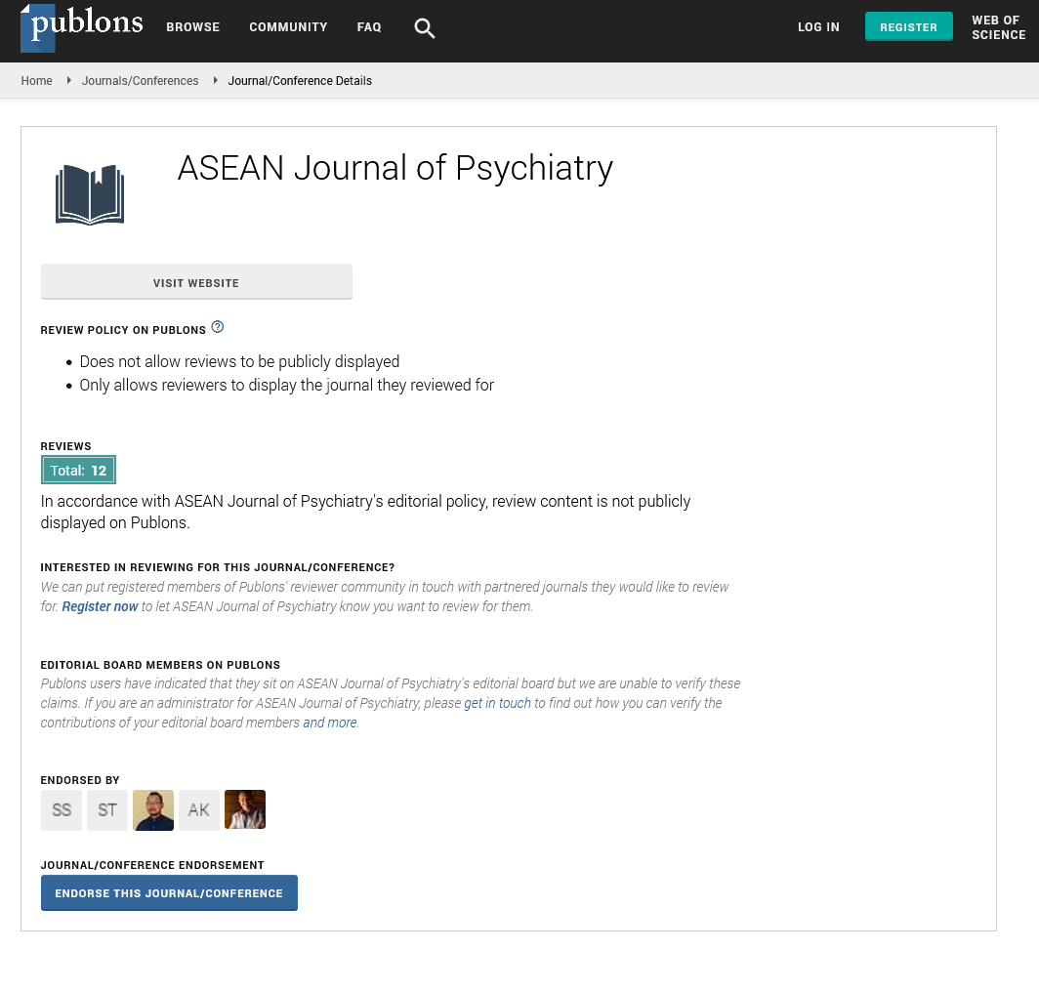Click the journal book icon
Screen dimensions: 1039x991
[90, 194]
